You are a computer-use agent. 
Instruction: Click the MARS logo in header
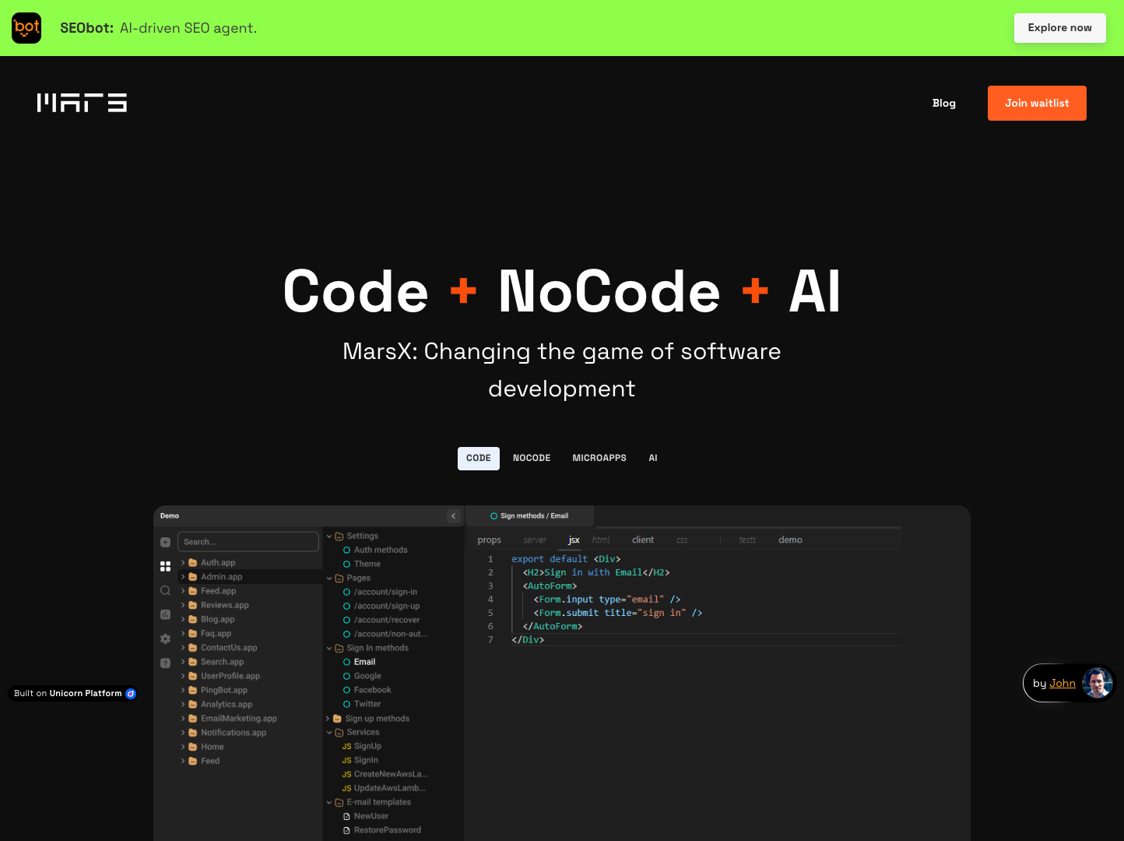click(x=82, y=103)
